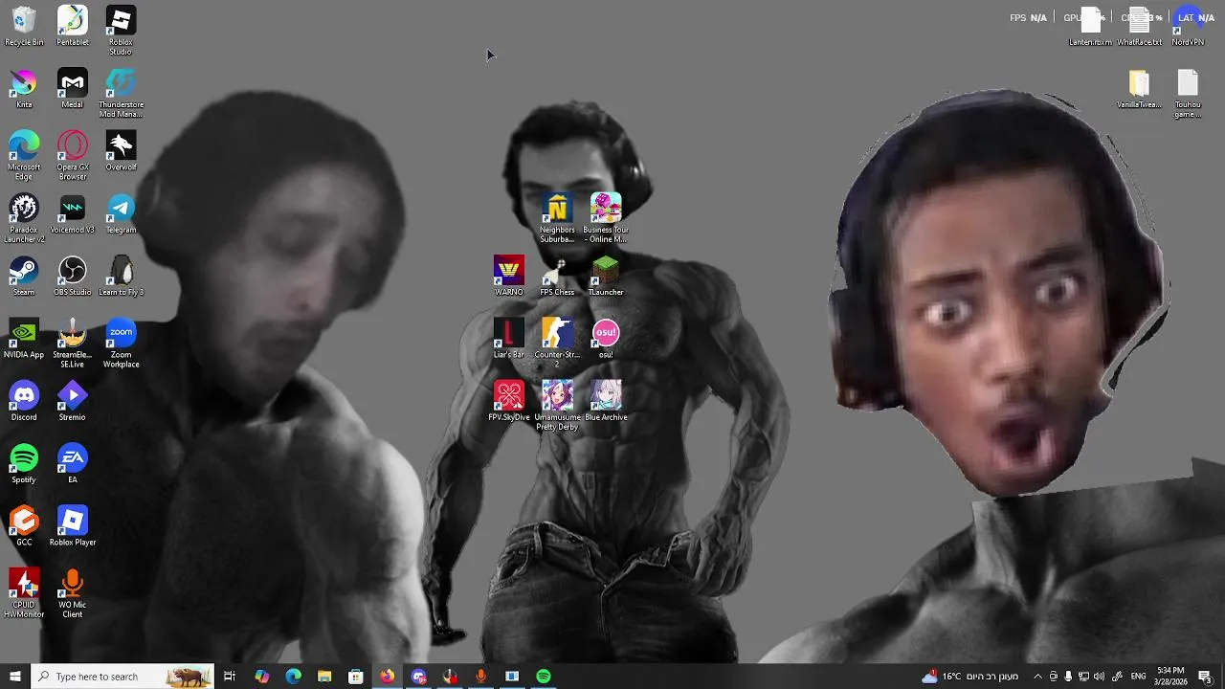Switch to Firefox on the taskbar

point(387,677)
